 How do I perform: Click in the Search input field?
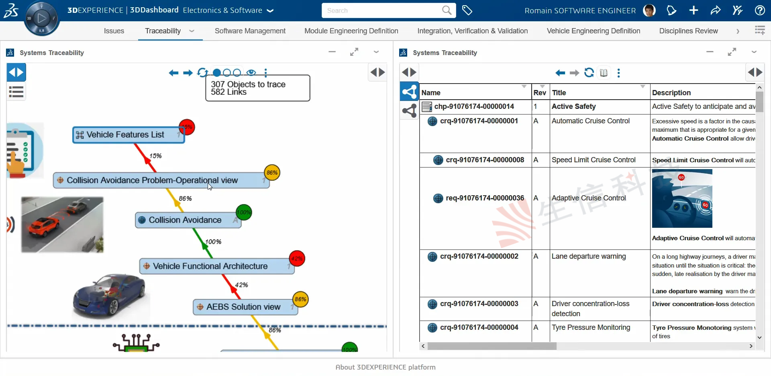[x=381, y=10]
